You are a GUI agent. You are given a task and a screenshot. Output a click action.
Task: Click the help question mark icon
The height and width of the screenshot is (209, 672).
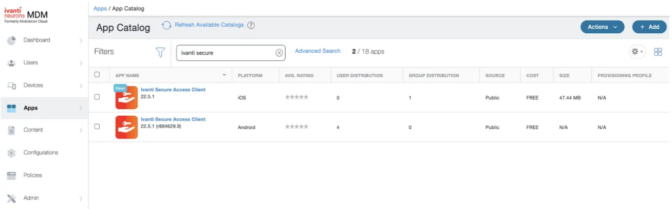tap(251, 25)
